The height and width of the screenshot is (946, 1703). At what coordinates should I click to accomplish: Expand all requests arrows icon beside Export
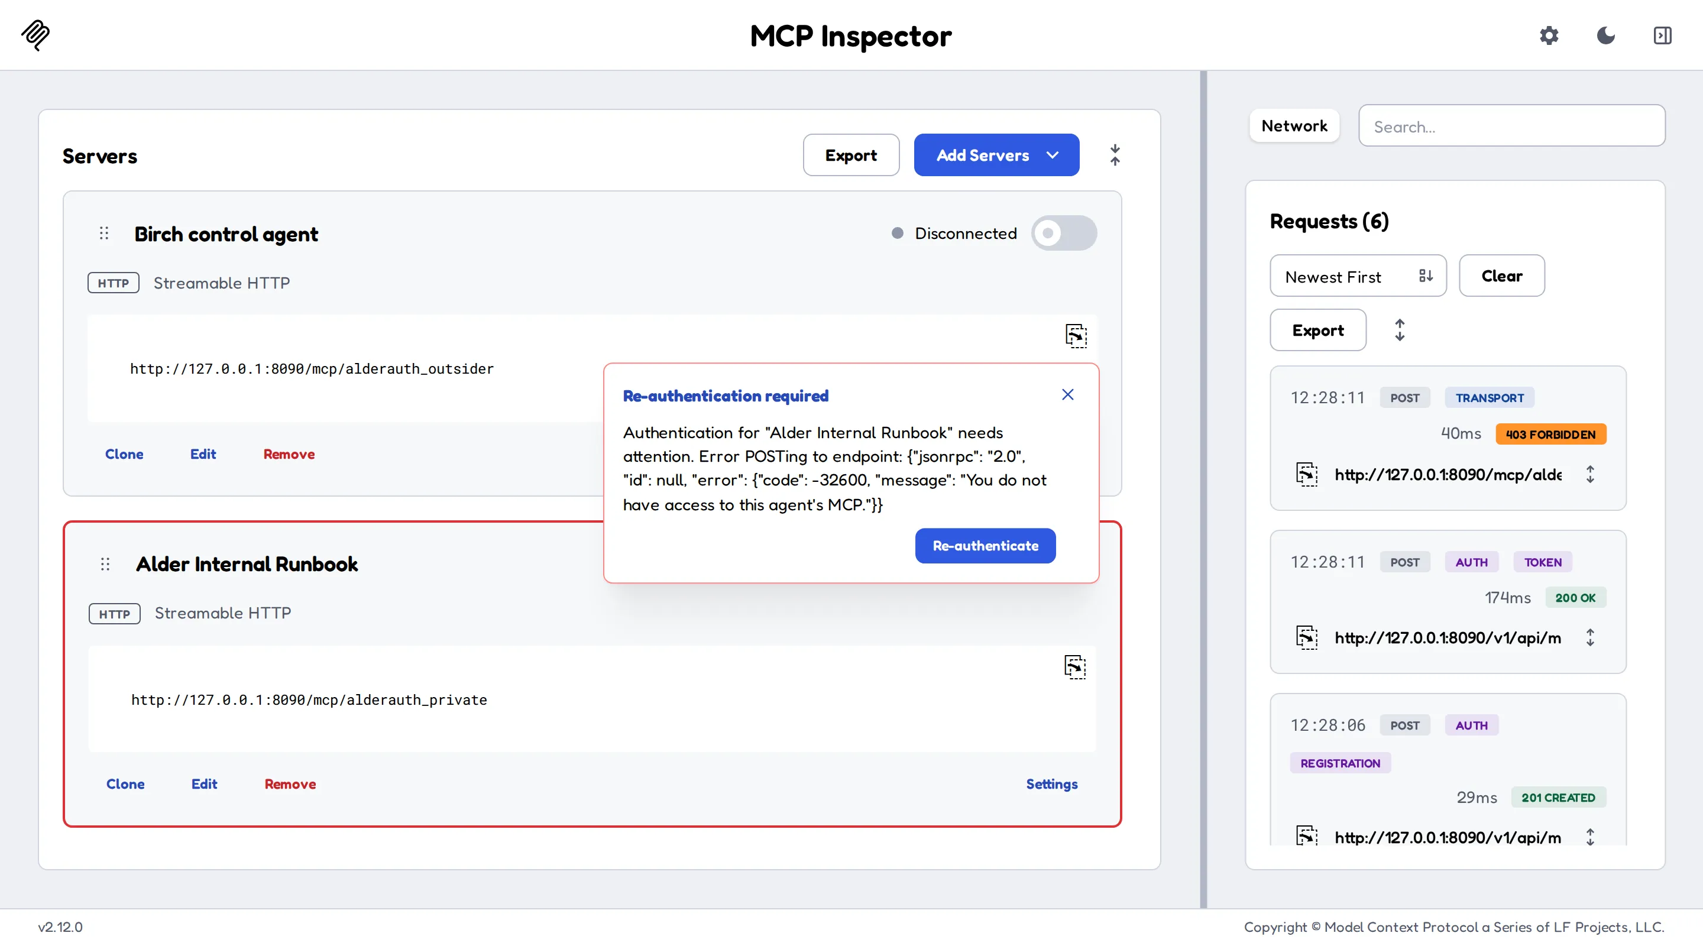(1400, 330)
